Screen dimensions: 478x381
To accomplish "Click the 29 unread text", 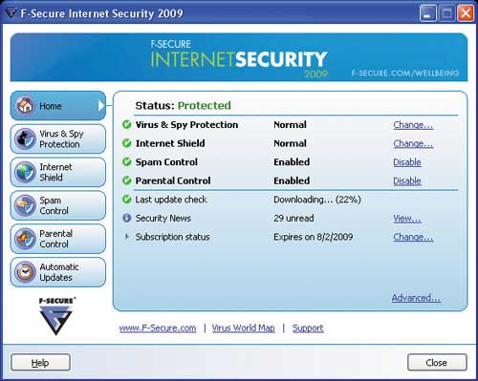I will tap(293, 218).
